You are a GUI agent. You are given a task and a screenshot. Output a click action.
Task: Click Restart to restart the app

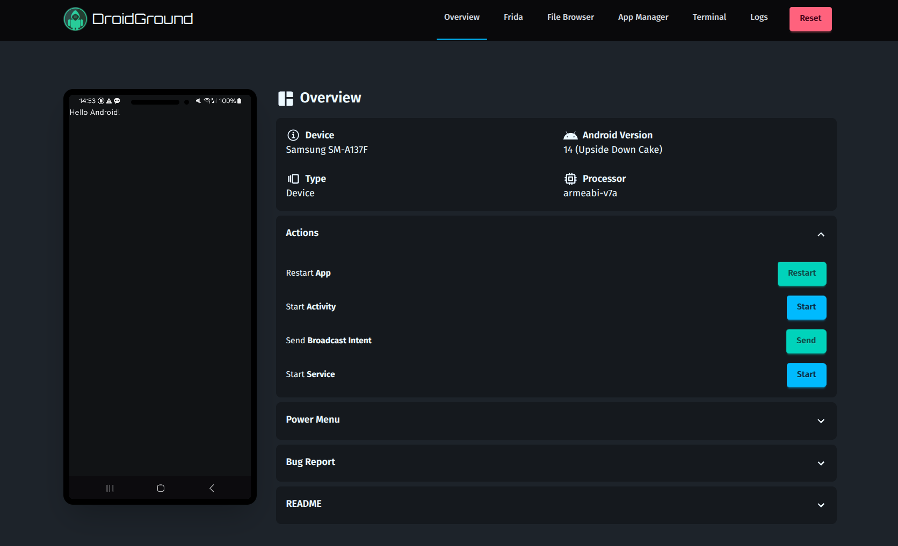(802, 274)
